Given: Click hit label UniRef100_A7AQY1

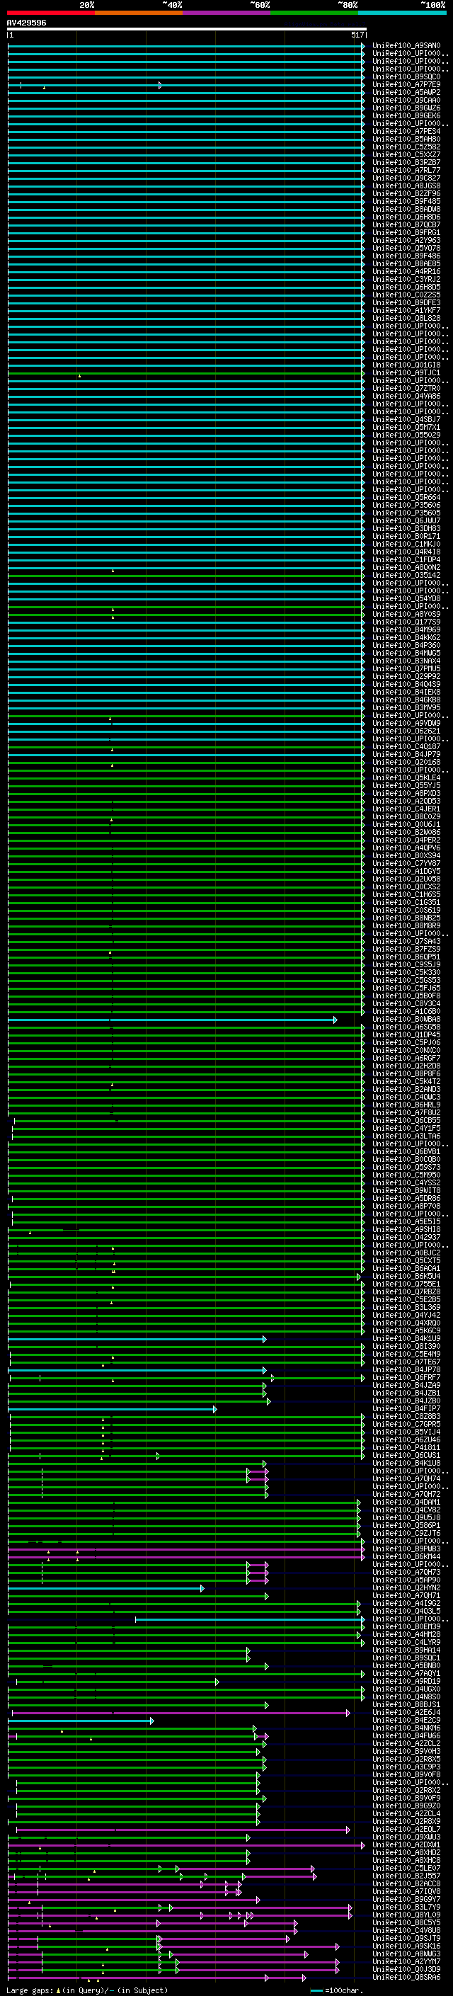Looking at the screenshot, I should (406, 1674).
